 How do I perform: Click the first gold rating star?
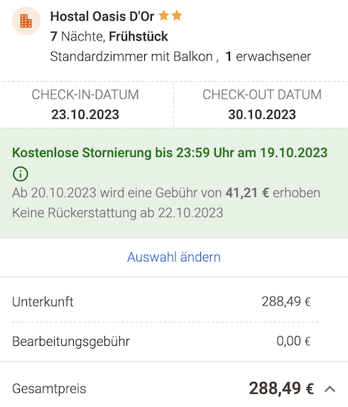pyautogui.click(x=164, y=16)
